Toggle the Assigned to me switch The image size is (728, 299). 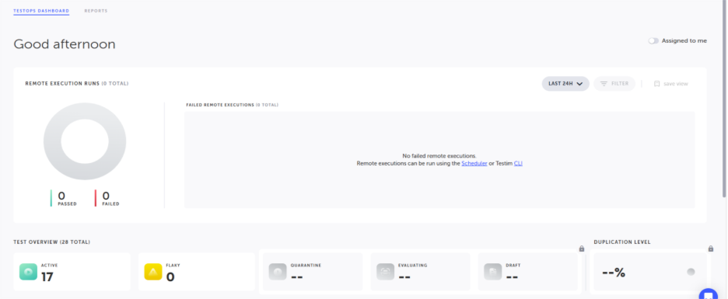(653, 41)
